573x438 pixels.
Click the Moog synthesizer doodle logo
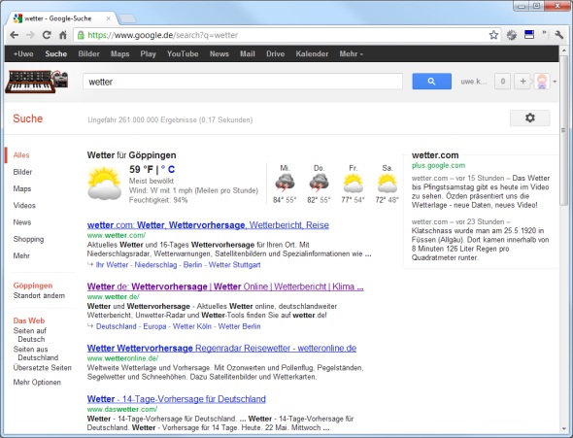[x=37, y=82]
